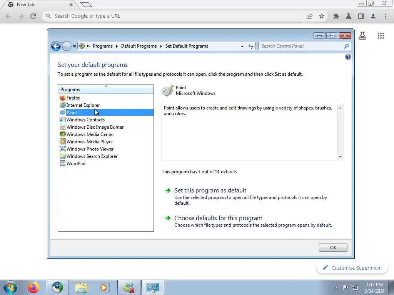Close the New Tab tab
This screenshot has width=394, height=295.
click(71, 5)
